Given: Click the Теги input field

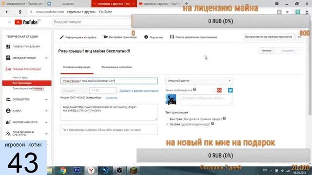Looking at the screenshot, I should point(109,130).
